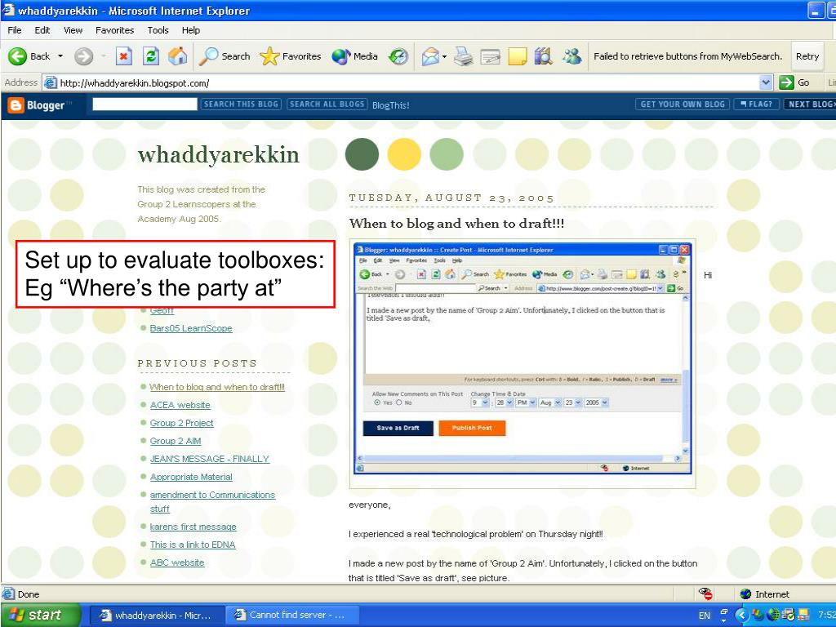
Task: Open the Favorites star button
Action: pos(291,56)
